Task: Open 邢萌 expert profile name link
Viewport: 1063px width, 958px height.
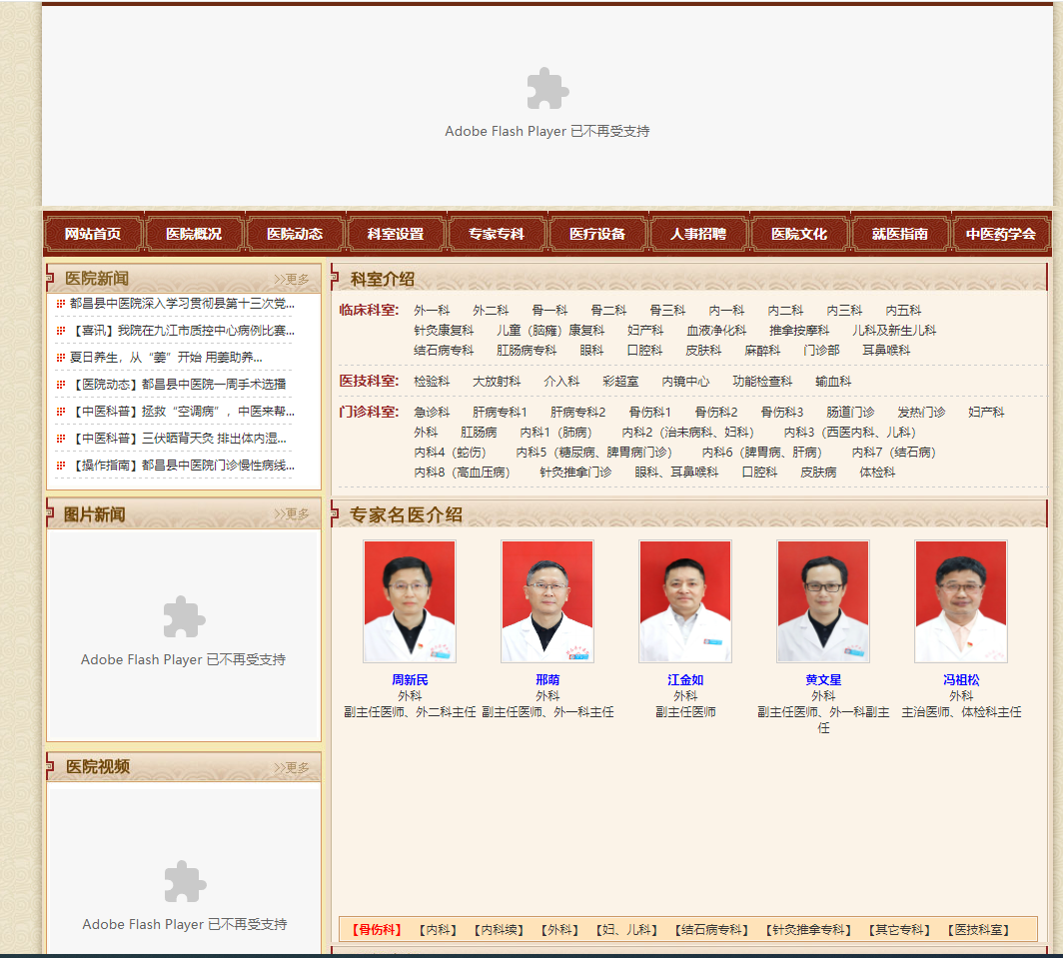Action: click(x=547, y=680)
